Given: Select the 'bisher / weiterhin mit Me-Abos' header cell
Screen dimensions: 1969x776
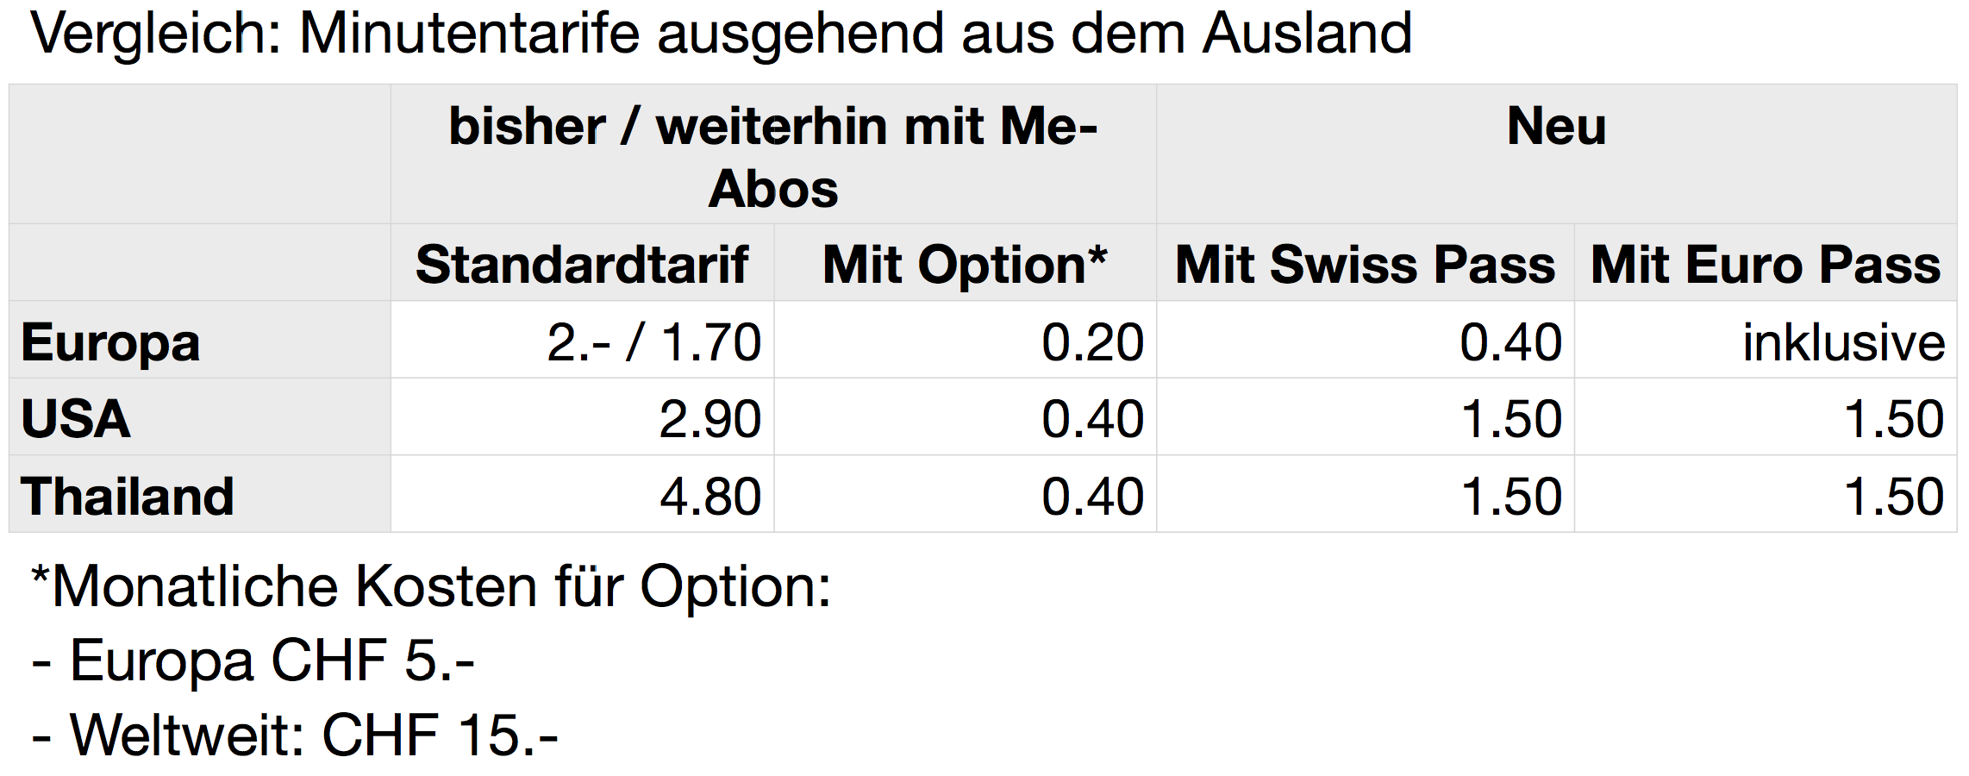Looking at the screenshot, I should (x=773, y=156).
